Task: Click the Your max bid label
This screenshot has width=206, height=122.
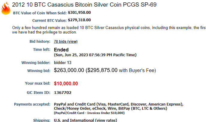Action: coord(38,83)
